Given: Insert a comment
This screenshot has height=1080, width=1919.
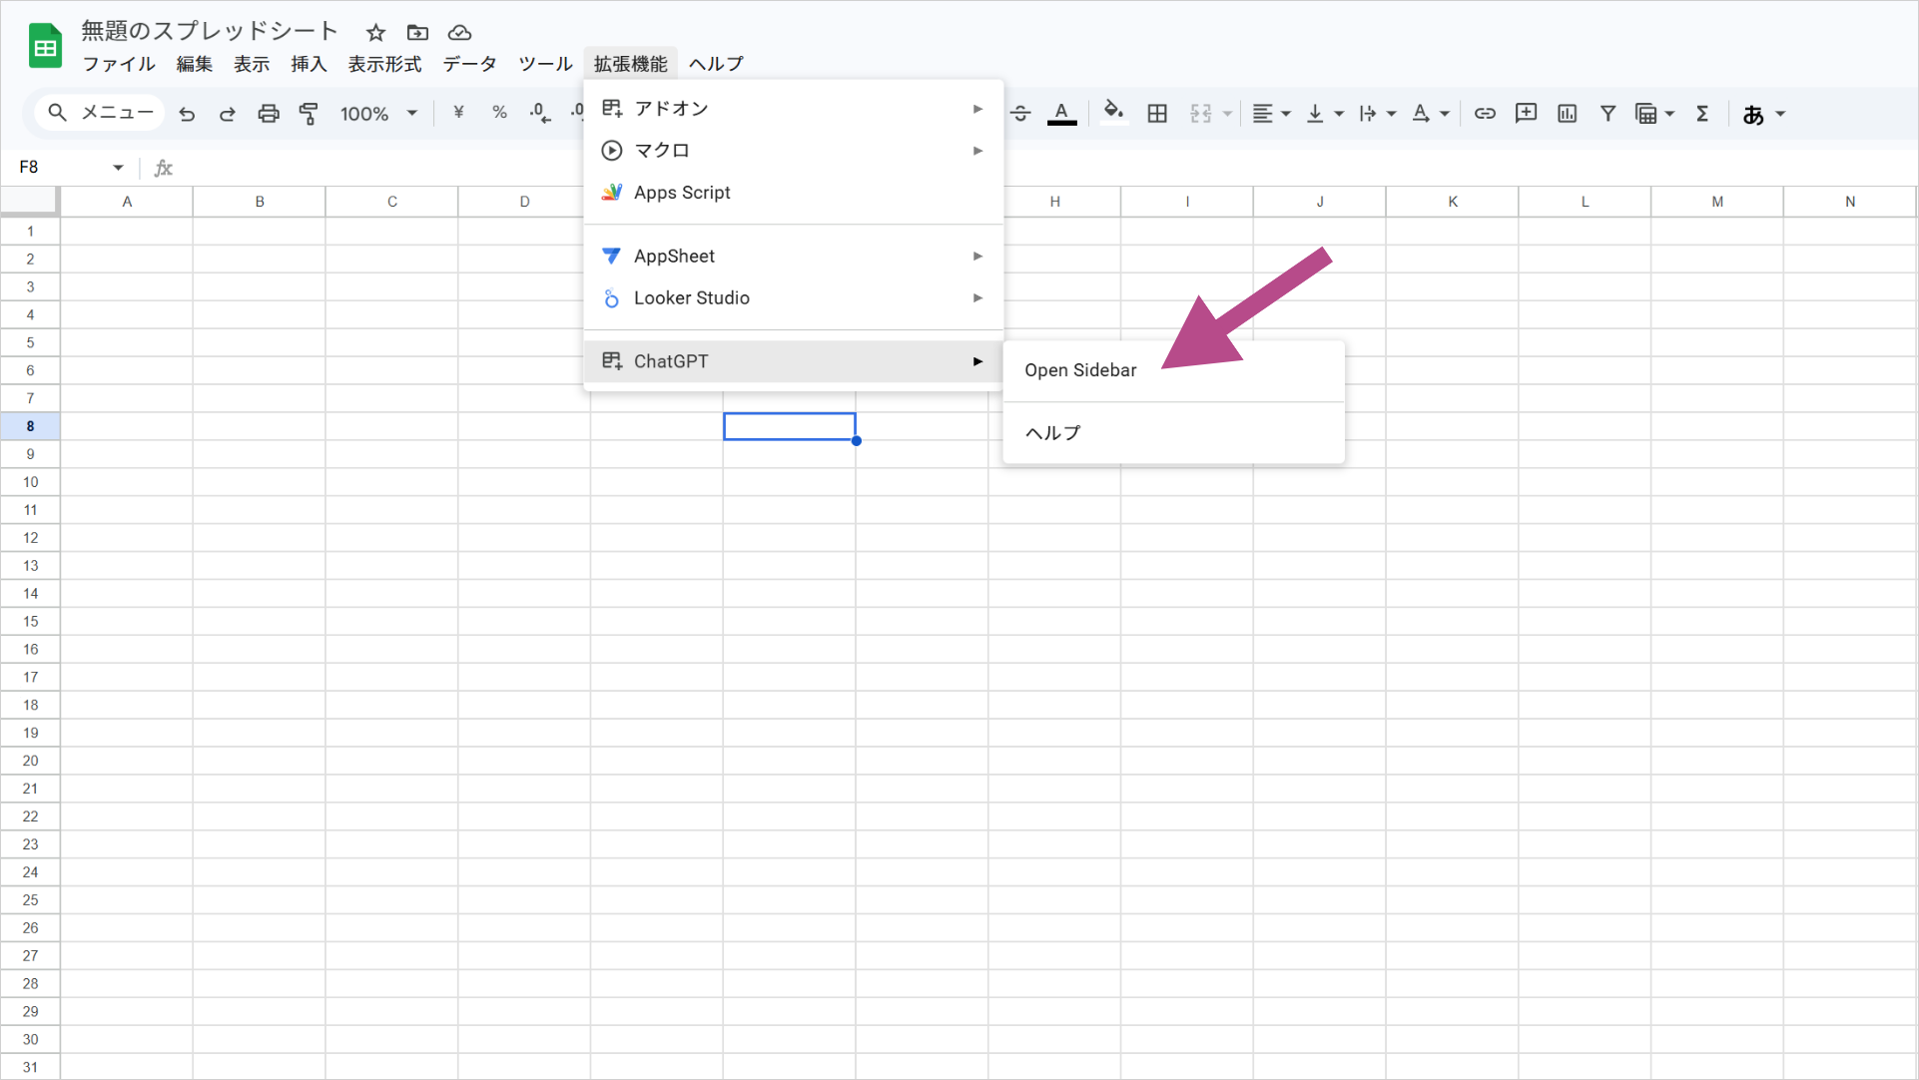Looking at the screenshot, I should [x=1526, y=113].
